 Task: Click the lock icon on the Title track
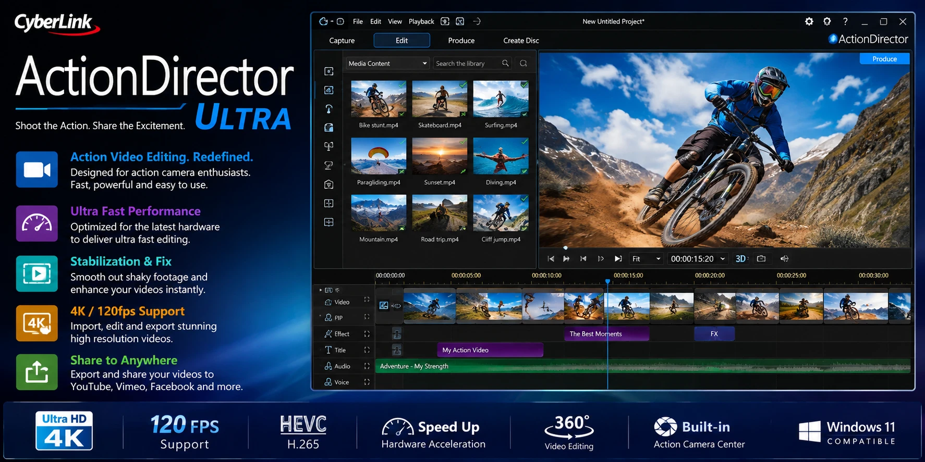(397, 350)
